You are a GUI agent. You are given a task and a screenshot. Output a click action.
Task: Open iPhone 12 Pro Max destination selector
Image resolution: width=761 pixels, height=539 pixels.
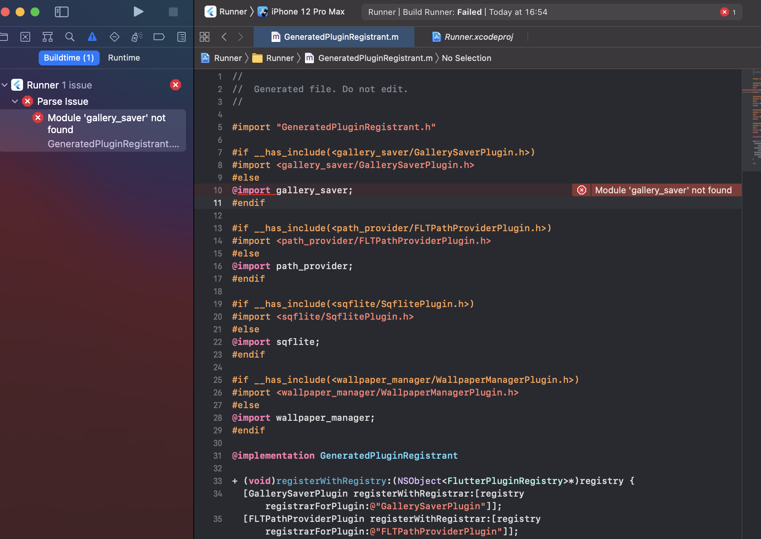click(307, 12)
